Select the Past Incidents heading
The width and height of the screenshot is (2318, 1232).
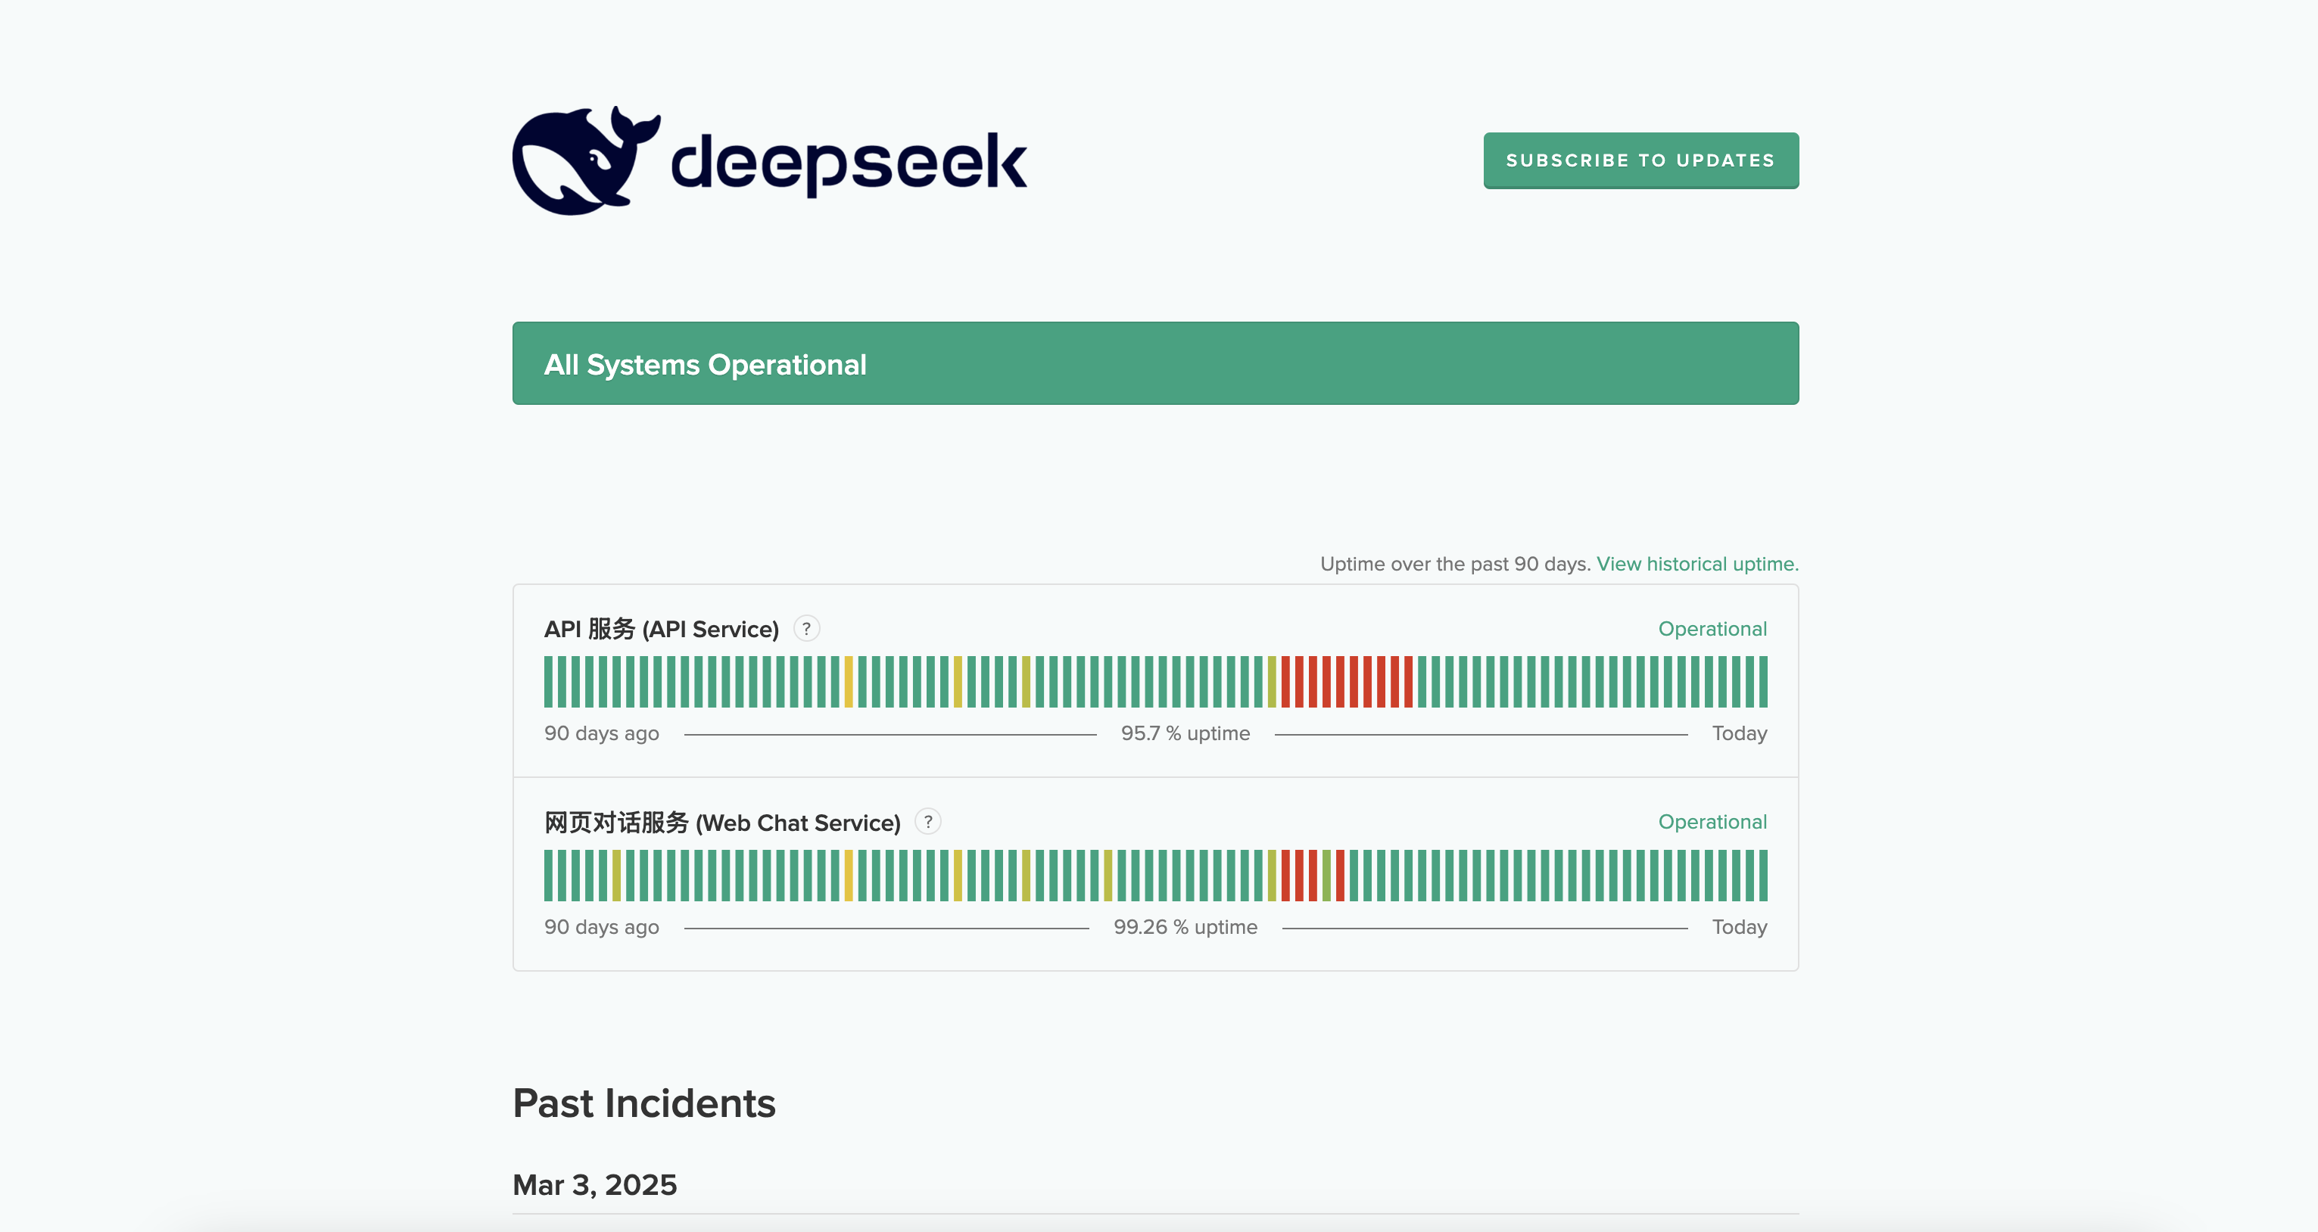[644, 1103]
